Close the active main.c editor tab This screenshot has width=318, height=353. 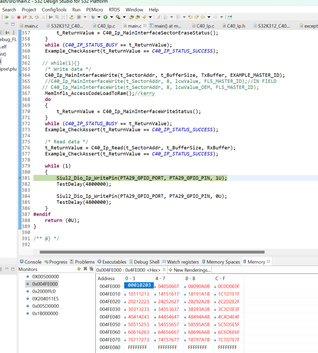(145, 25)
